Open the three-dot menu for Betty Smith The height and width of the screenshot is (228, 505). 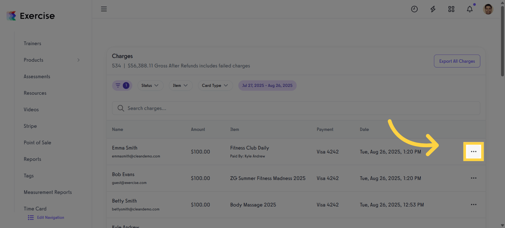[x=474, y=205]
